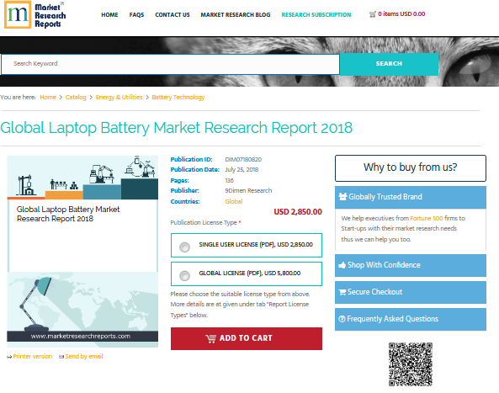Click the publisher name 9Dimen Research
This screenshot has height=393, width=499.
pos(248,191)
